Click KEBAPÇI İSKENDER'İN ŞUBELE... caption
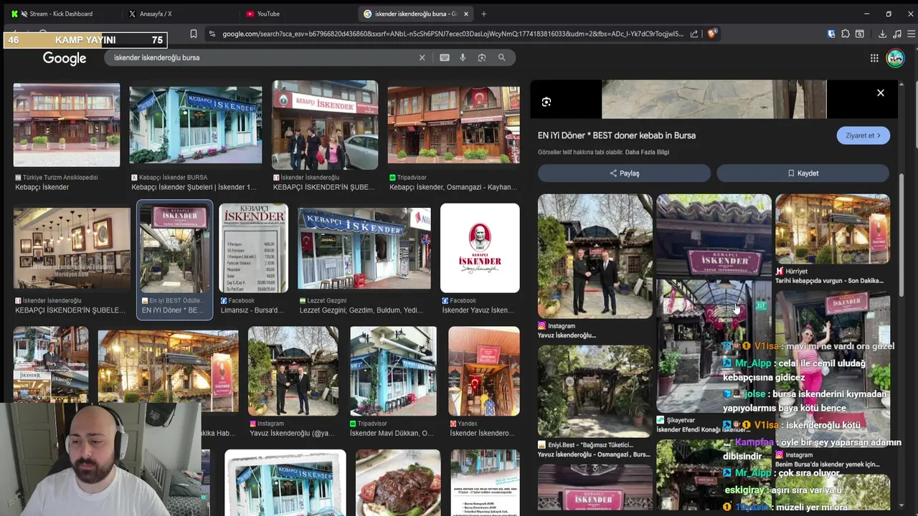The width and height of the screenshot is (918, 516). pos(70,310)
